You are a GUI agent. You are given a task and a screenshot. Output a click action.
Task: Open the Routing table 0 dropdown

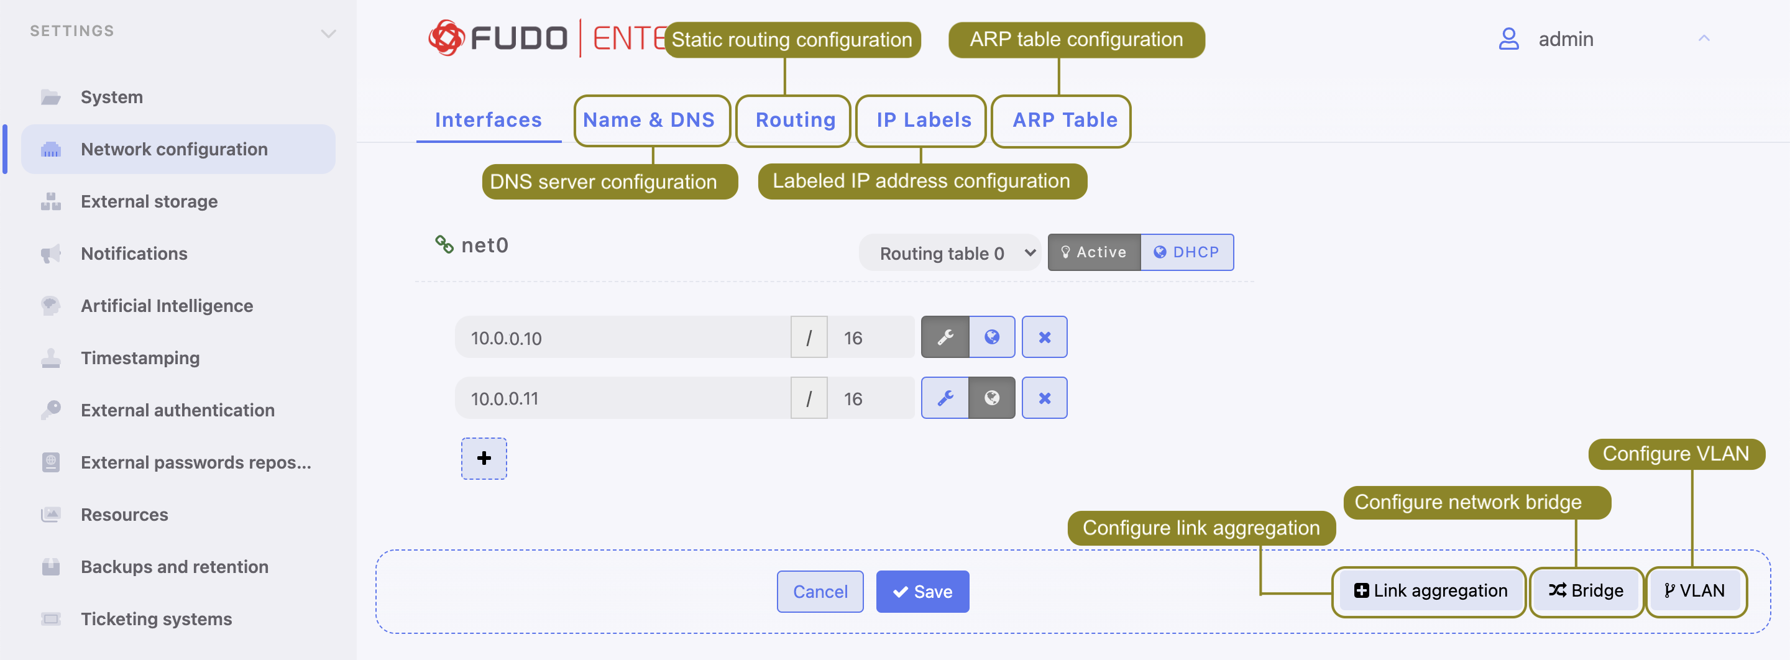click(x=949, y=254)
